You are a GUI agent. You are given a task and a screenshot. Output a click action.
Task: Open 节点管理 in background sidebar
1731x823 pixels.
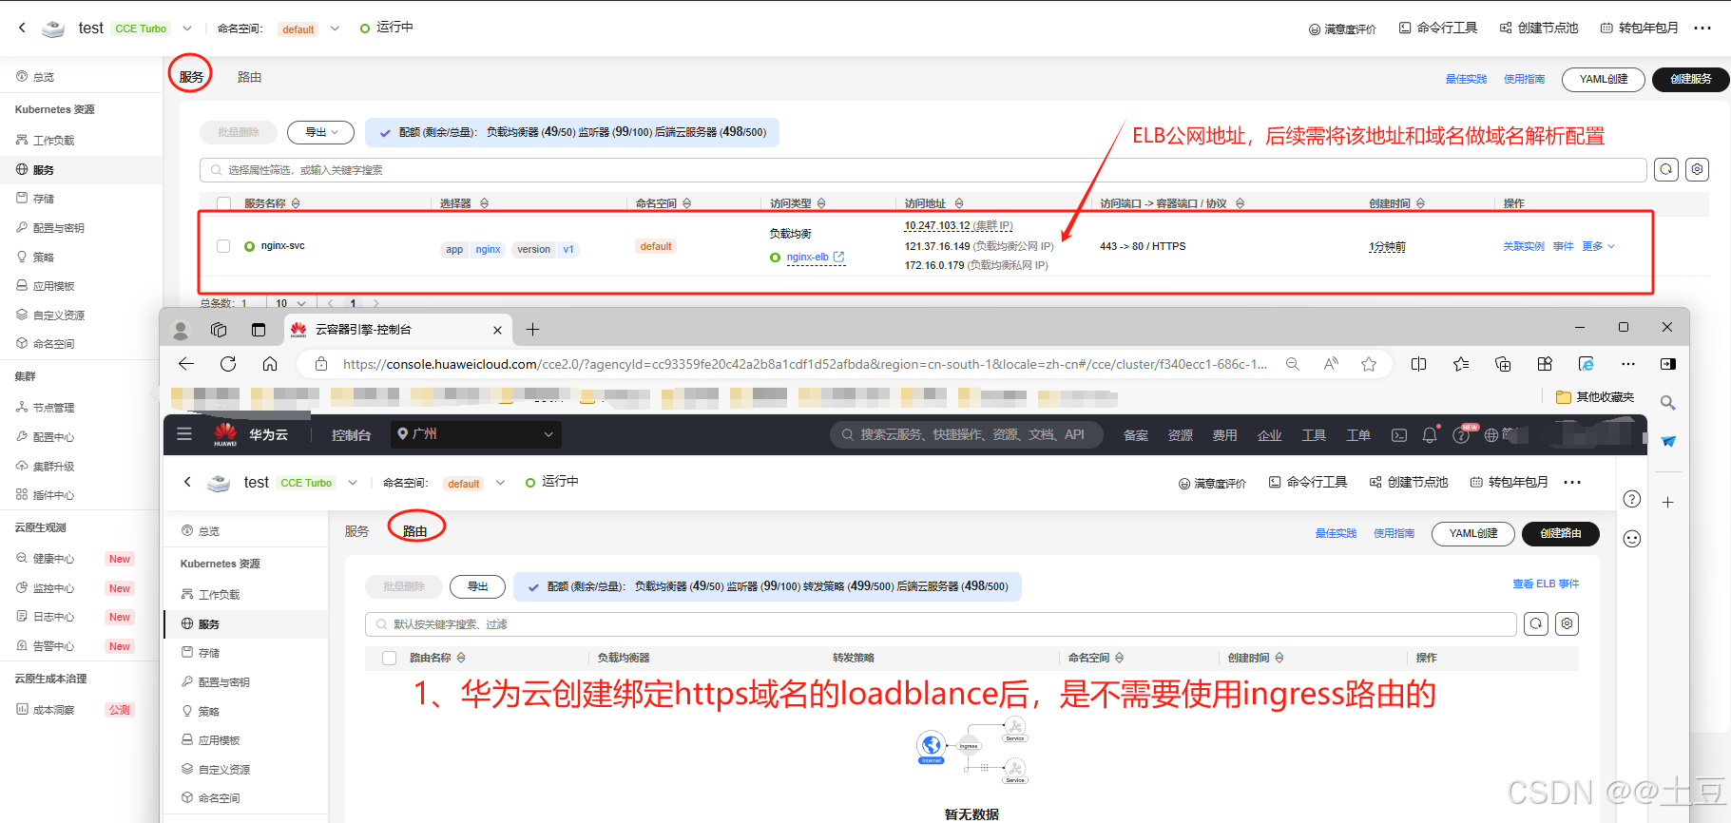point(53,408)
